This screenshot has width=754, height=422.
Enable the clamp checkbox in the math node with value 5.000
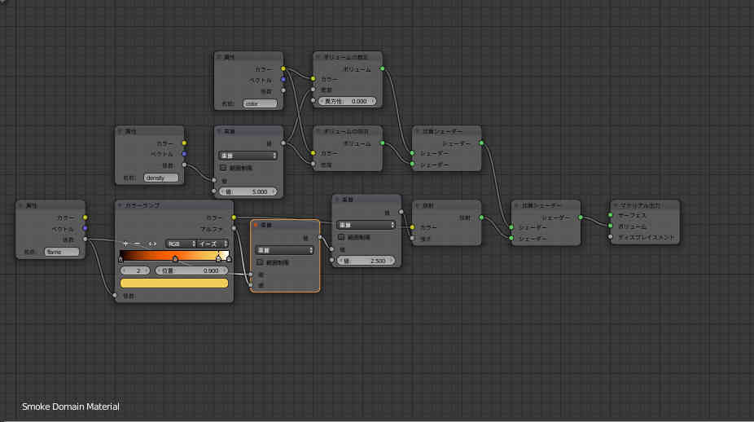222,168
